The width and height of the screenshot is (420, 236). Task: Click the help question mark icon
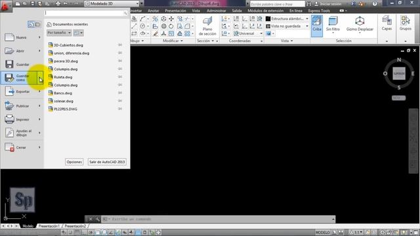pos(375,4)
